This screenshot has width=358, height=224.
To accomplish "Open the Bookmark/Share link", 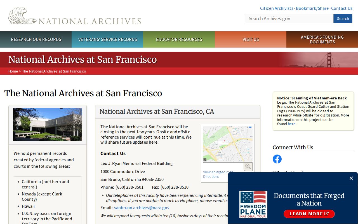I will tap(312, 8).
